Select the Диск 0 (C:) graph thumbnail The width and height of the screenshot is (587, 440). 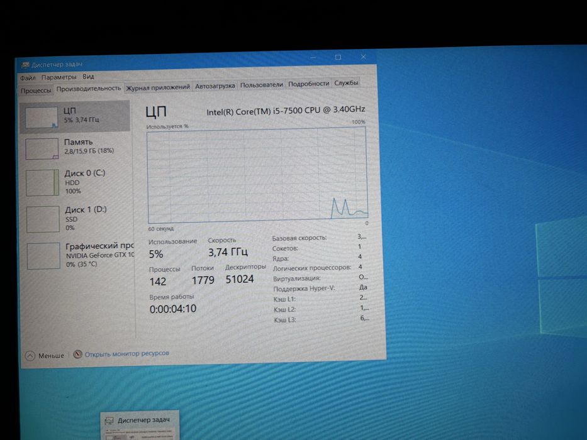tap(42, 182)
